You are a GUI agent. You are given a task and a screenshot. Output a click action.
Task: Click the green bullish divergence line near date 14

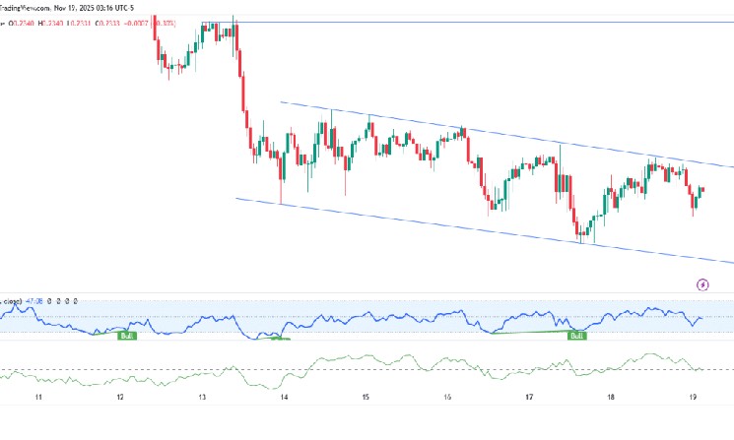pos(276,339)
